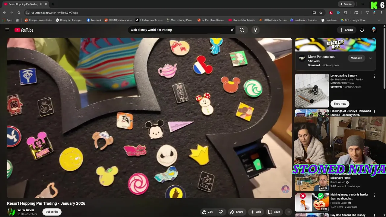
Task: Open the WDW Kevin channel name
Action: coord(26,210)
